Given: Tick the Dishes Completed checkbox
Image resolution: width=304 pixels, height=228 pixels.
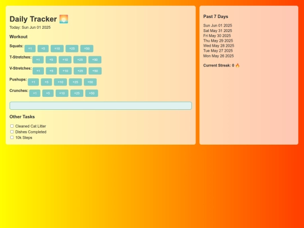Looking at the screenshot, I should [x=12, y=132].
